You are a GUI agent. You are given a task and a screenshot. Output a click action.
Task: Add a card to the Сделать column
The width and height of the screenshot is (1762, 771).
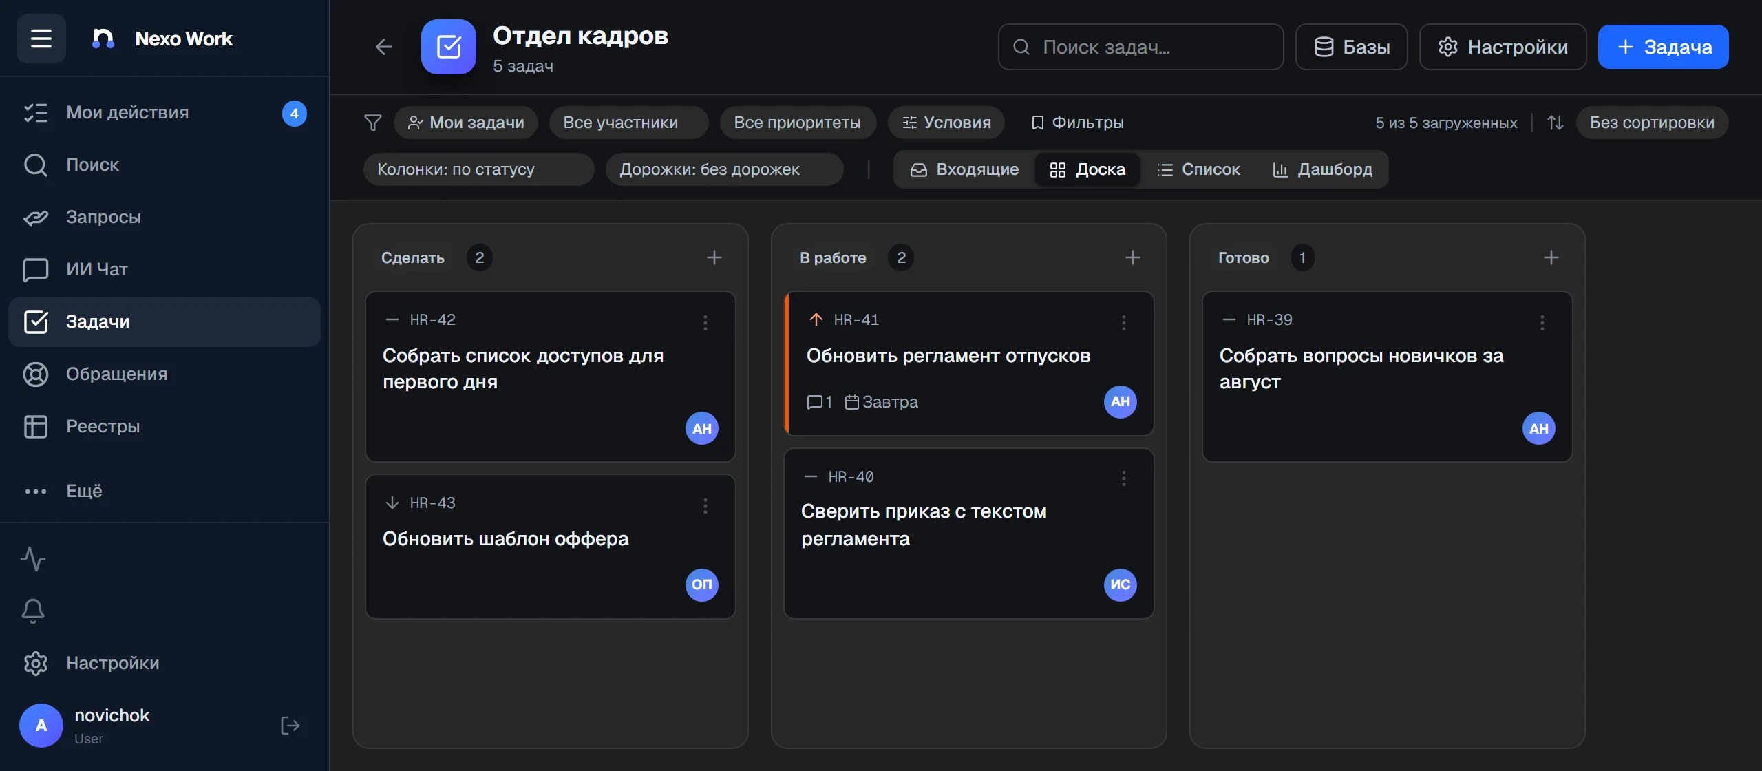coord(714,257)
